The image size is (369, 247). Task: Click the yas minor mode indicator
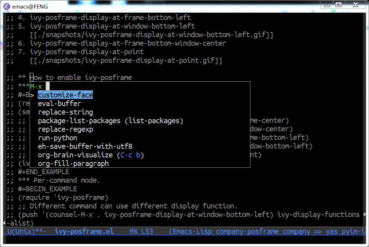(x=332, y=232)
